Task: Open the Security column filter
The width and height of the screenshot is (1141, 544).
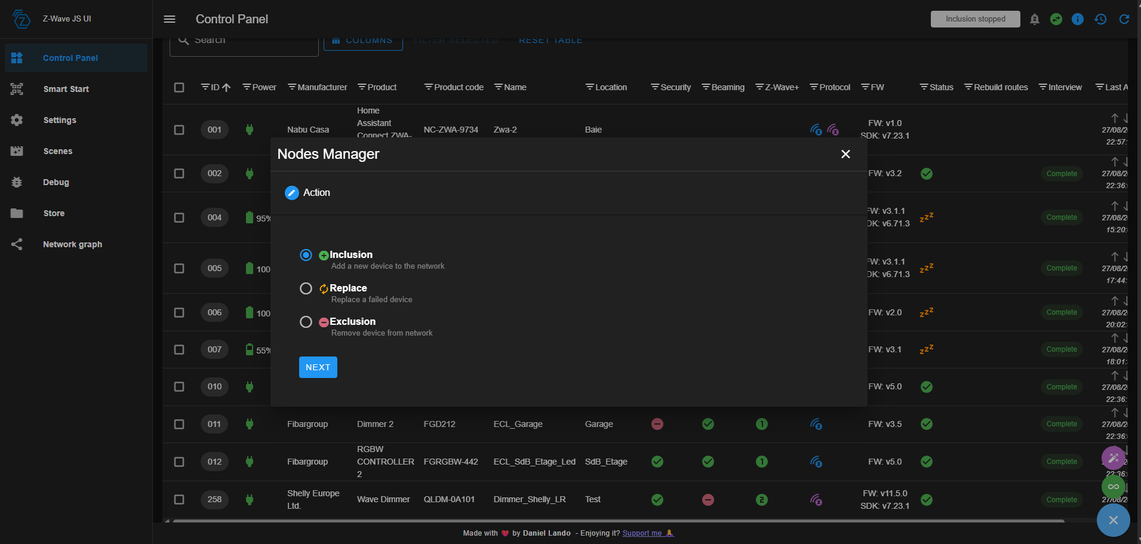Action: tap(655, 87)
